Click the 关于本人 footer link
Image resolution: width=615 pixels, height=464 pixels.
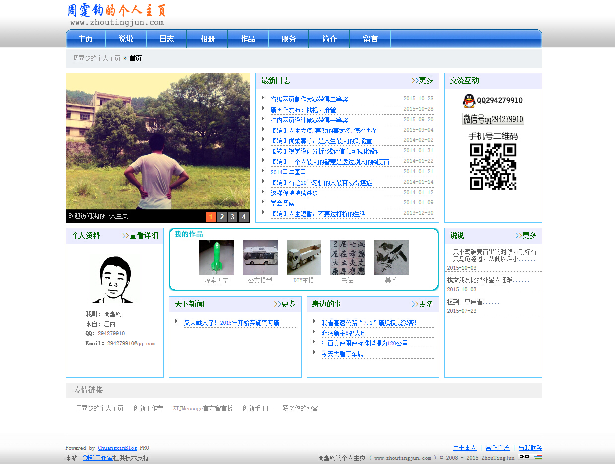click(464, 448)
